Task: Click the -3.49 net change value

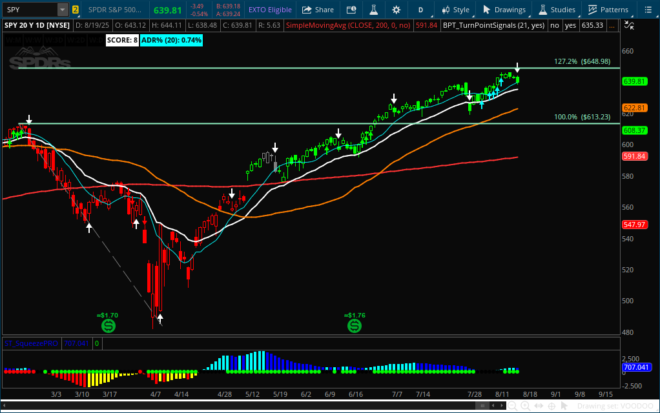Action: [x=197, y=6]
